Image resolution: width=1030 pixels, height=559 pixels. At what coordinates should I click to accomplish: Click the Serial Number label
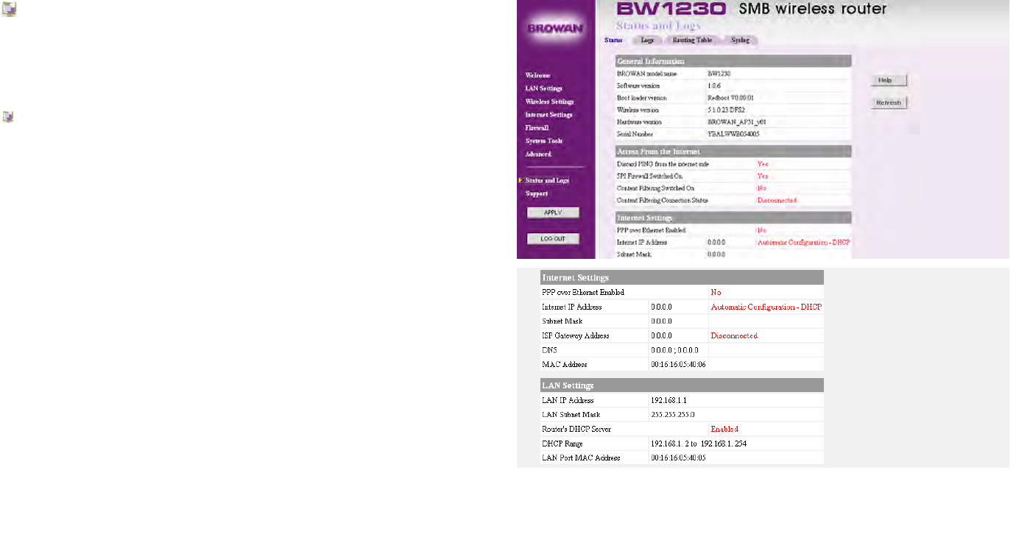[x=635, y=135]
